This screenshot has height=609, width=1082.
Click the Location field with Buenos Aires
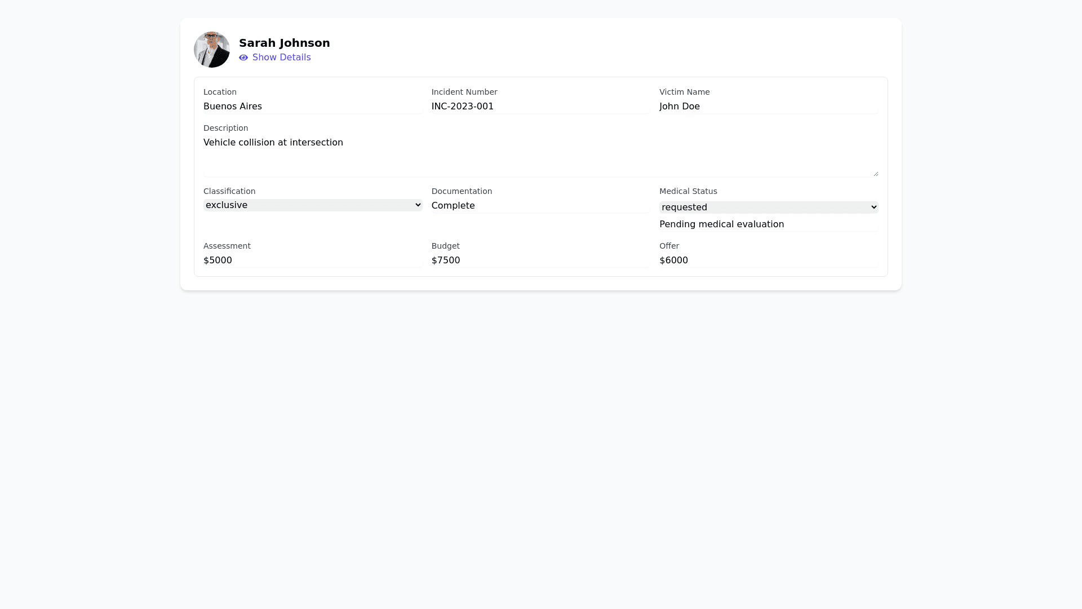pos(313,107)
